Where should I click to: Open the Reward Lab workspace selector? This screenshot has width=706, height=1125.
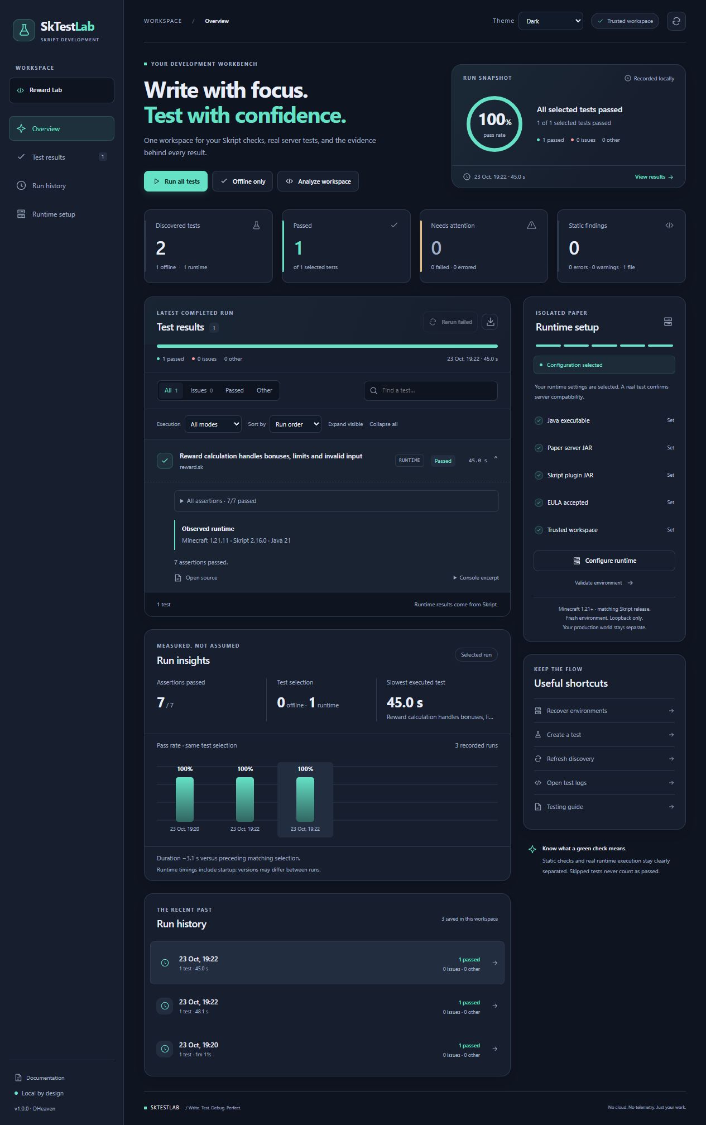[61, 90]
